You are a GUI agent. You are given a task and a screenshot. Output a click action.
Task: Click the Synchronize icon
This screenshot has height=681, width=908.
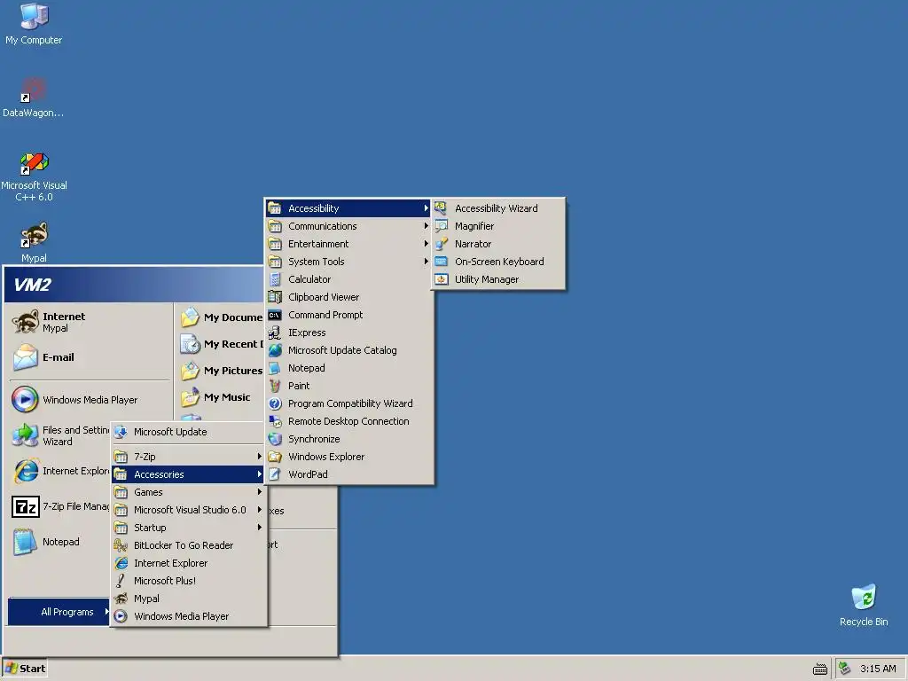click(275, 439)
